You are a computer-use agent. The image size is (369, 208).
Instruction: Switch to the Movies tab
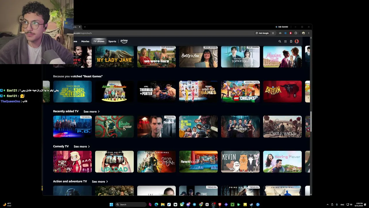(x=85, y=41)
